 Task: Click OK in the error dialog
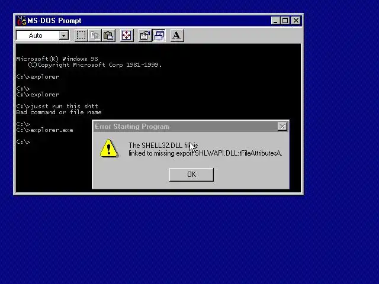(191, 175)
